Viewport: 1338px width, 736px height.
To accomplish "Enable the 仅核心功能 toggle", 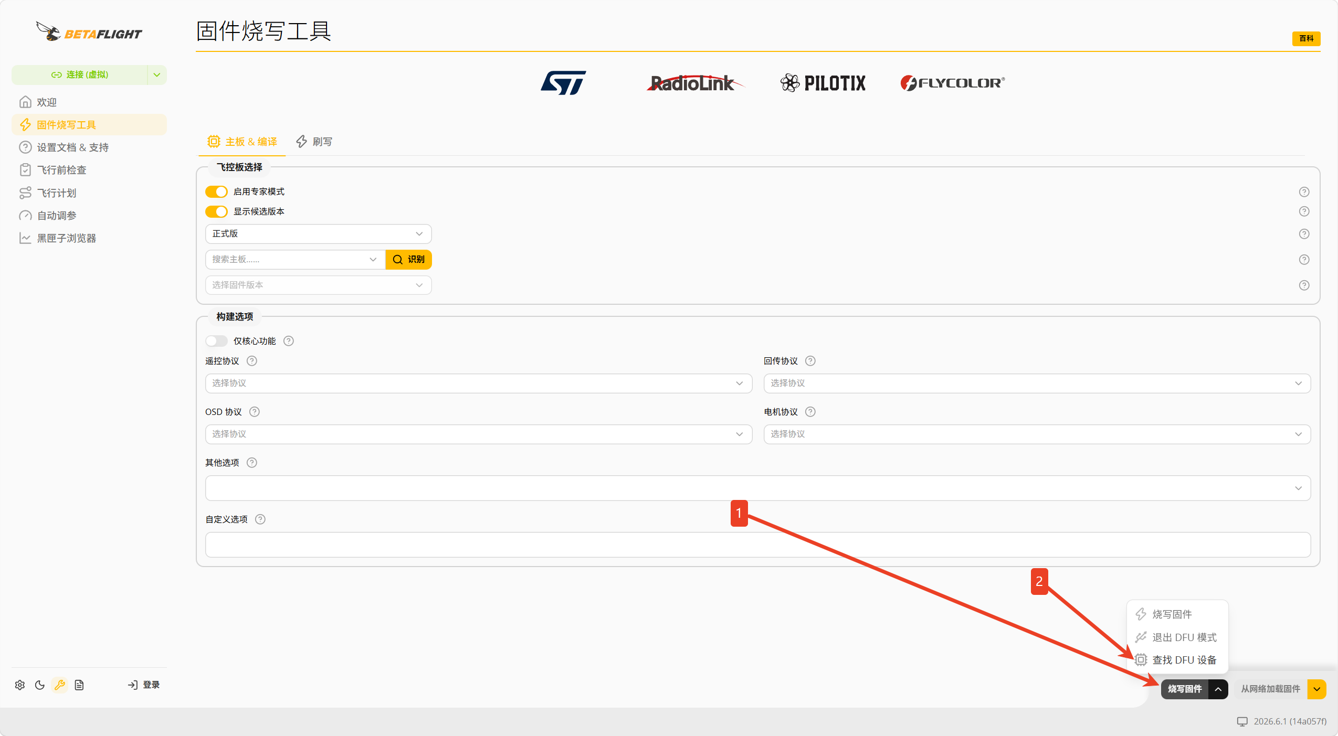I will [216, 341].
